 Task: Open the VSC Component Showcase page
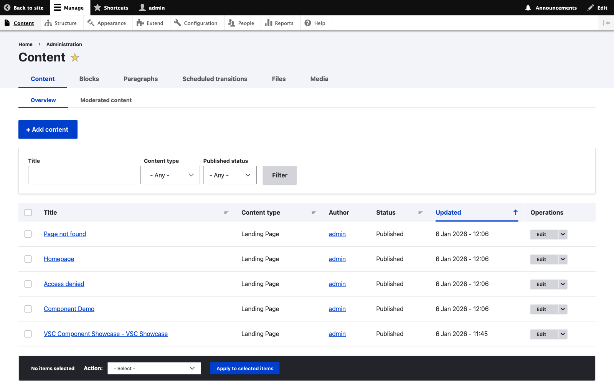(x=106, y=334)
